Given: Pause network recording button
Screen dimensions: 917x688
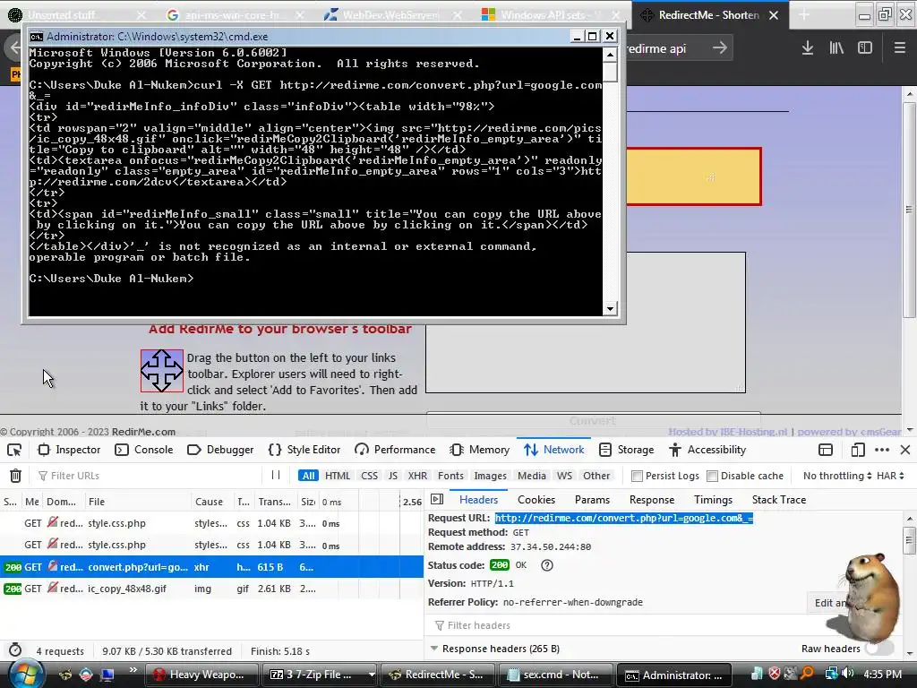Looking at the screenshot, I should click(x=276, y=475).
